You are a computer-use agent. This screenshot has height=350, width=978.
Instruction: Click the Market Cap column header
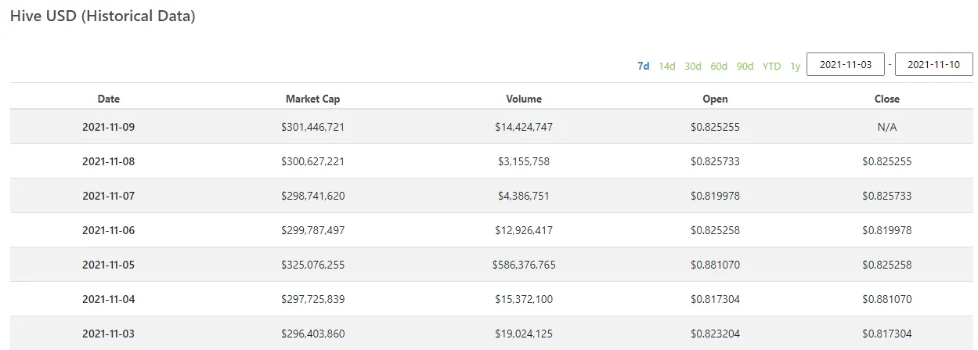point(312,99)
